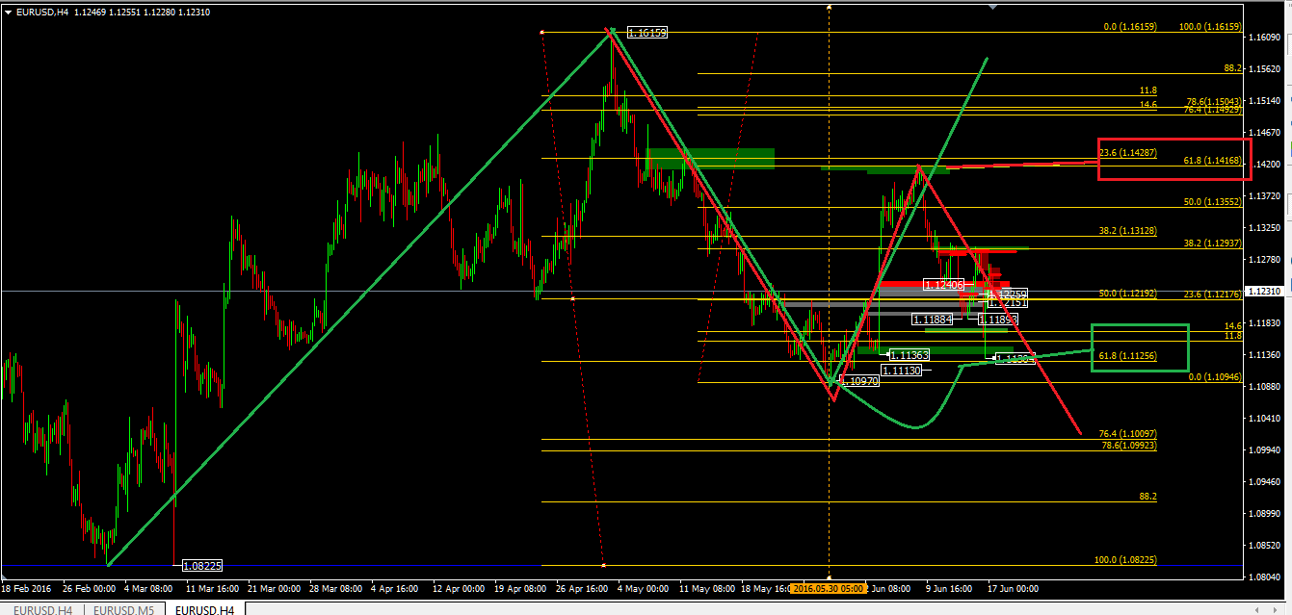Screen dimensions: 1292x615
Task: Select the Fibonacci level 78.6(1.15043)
Action: [x=1214, y=101]
